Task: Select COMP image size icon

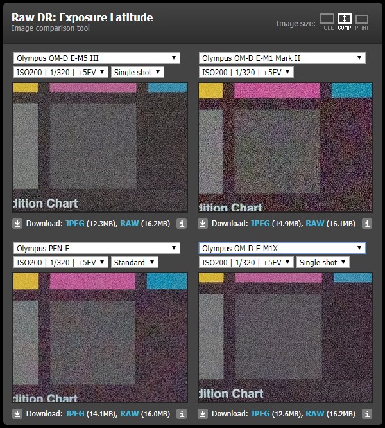Action: tap(345, 21)
